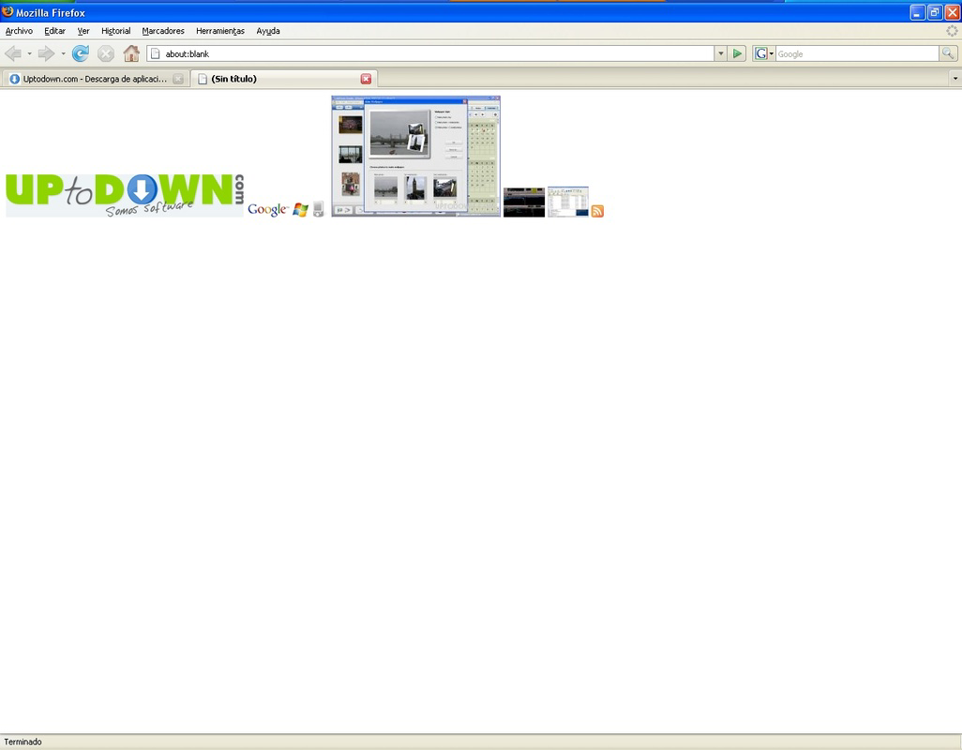Click the large application screenshot thumbnail
Image resolution: width=962 pixels, height=750 pixels.
pyautogui.click(x=415, y=157)
